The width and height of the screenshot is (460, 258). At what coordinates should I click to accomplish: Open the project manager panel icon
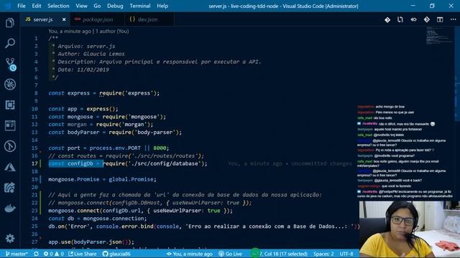9,125
